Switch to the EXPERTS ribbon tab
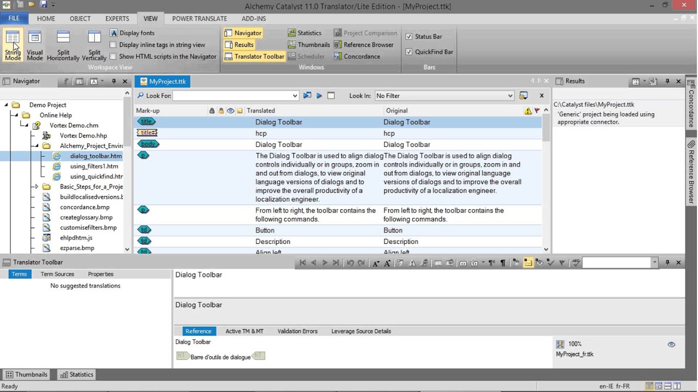The height and width of the screenshot is (392, 698). pos(117,19)
